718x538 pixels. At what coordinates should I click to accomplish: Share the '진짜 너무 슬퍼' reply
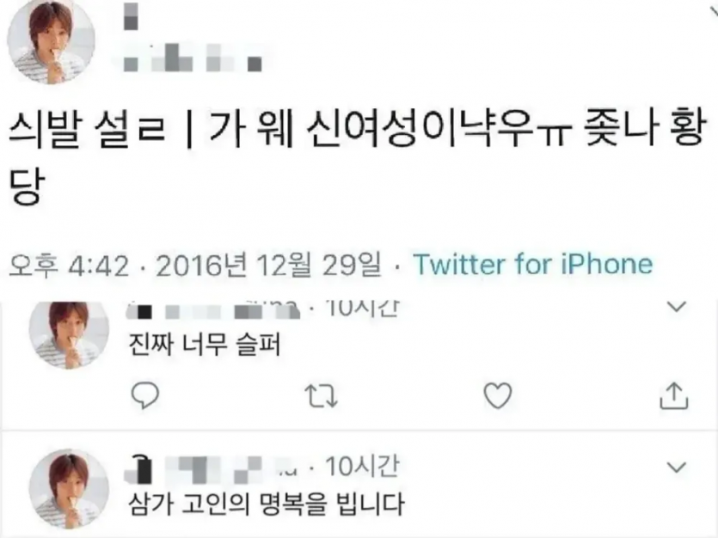pyautogui.click(x=674, y=395)
